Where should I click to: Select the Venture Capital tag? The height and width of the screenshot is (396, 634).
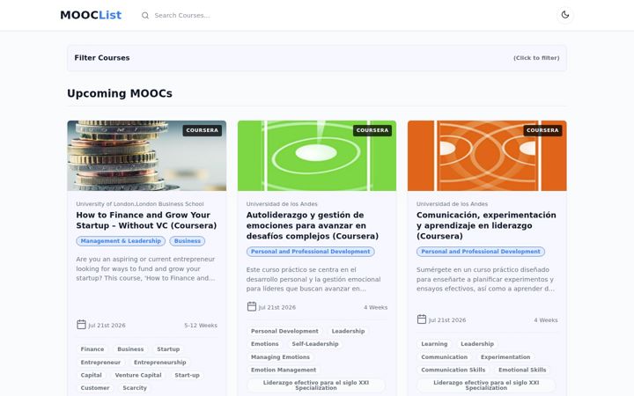pyautogui.click(x=138, y=375)
